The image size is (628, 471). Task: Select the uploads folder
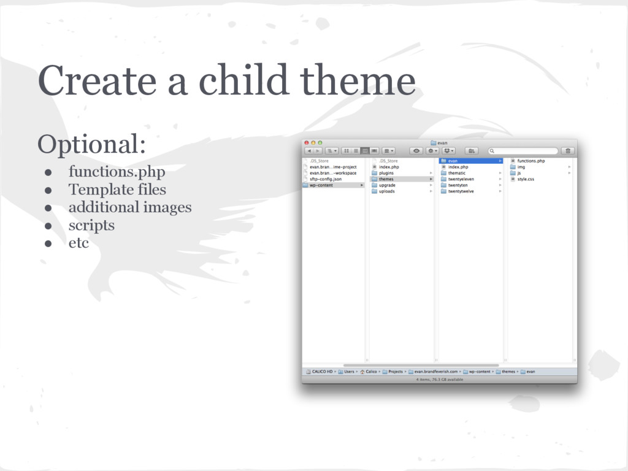pos(402,191)
